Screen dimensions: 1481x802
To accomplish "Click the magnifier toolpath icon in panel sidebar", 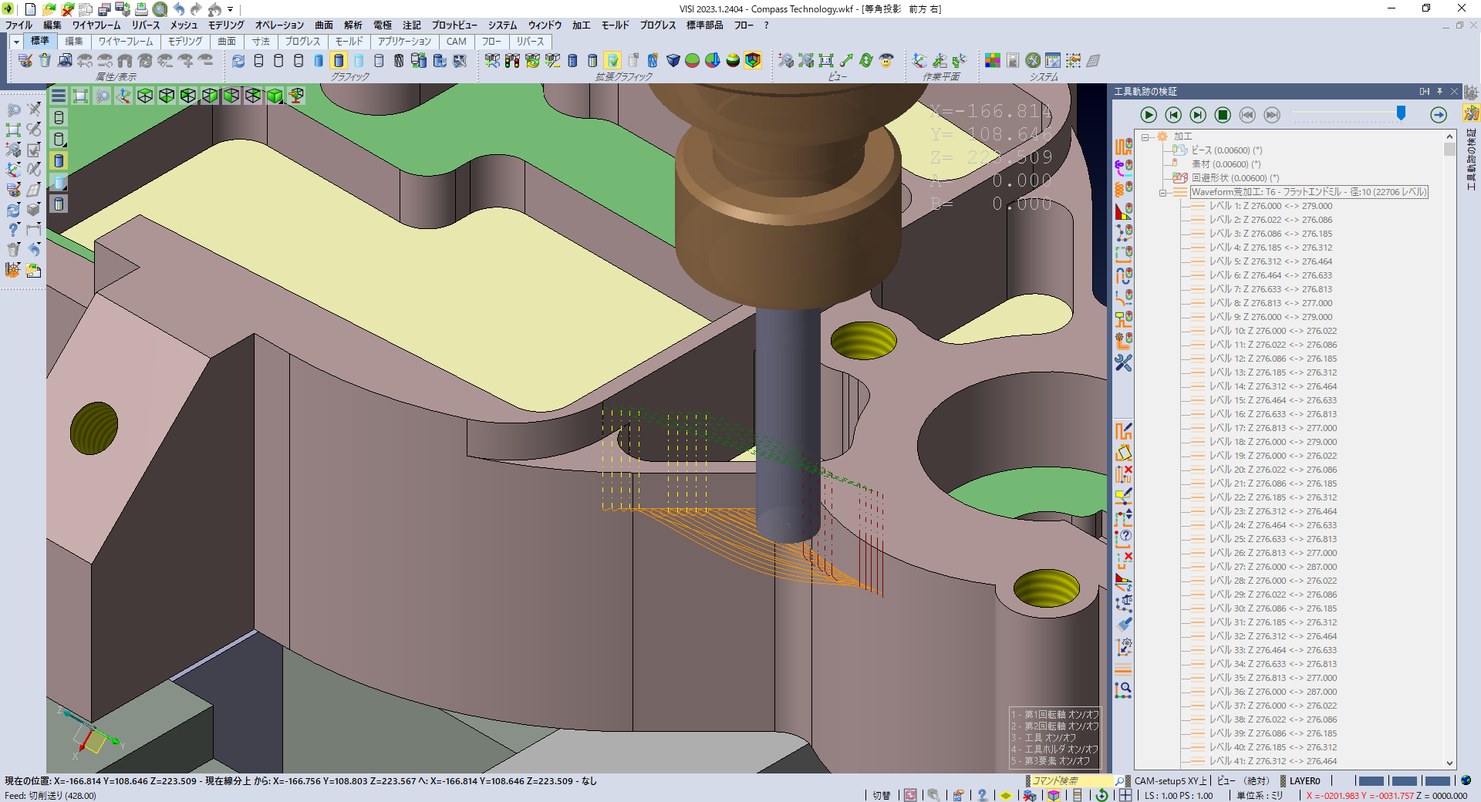I will pyautogui.click(x=1124, y=690).
